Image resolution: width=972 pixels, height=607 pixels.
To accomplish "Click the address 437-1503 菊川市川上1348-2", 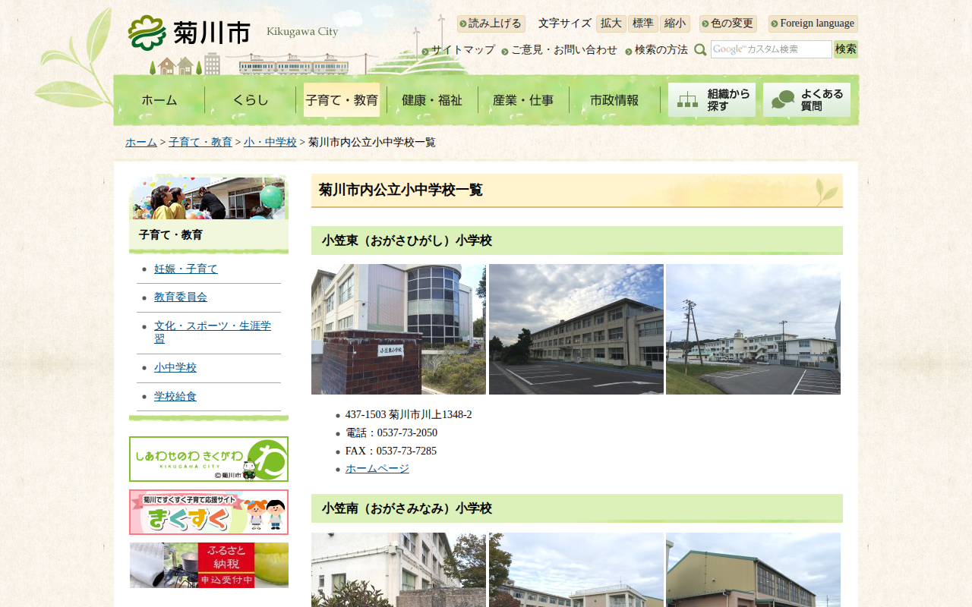I will click(x=409, y=415).
